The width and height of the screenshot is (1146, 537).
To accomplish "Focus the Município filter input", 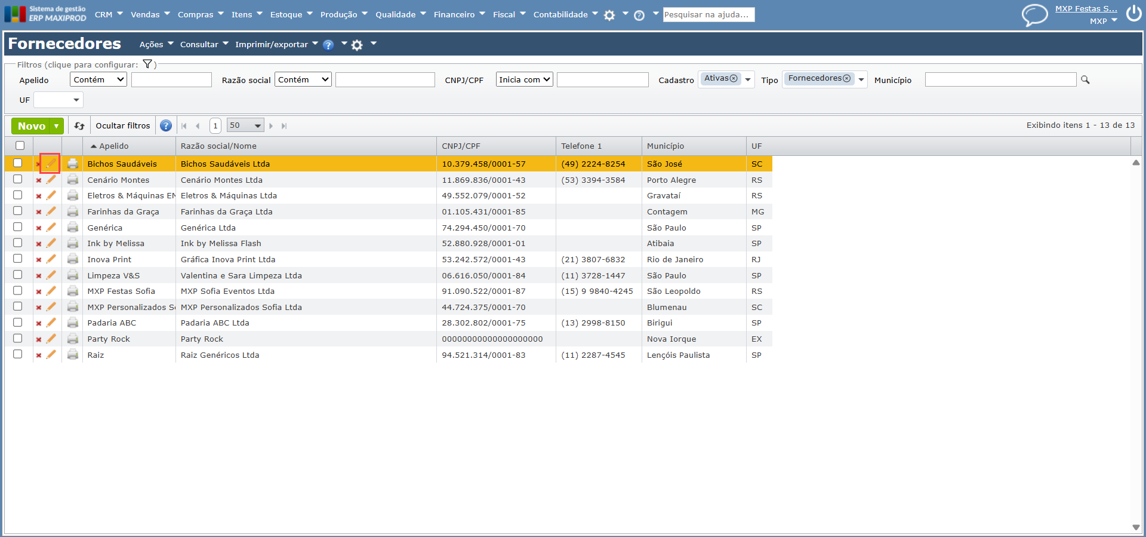I will 1000,79.
